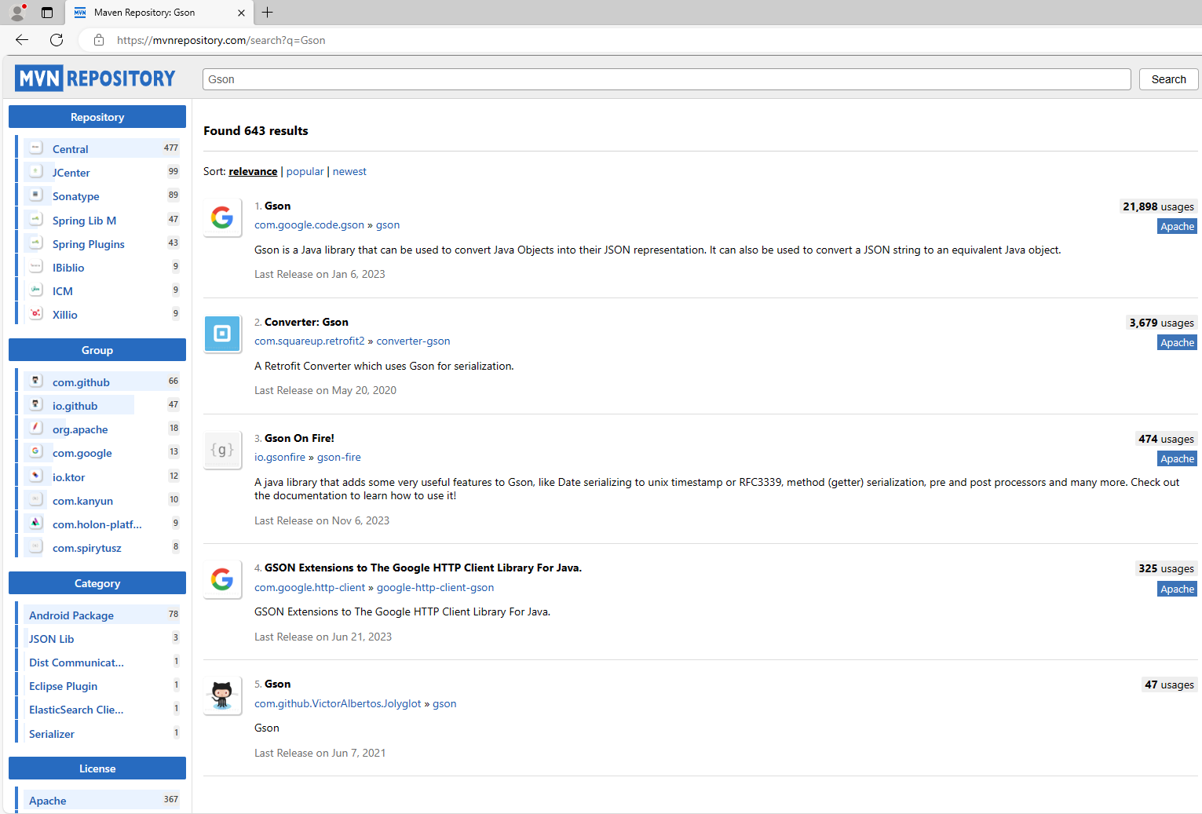Focus the Gson search input field
1202x814 pixels.
coord(667,79)
